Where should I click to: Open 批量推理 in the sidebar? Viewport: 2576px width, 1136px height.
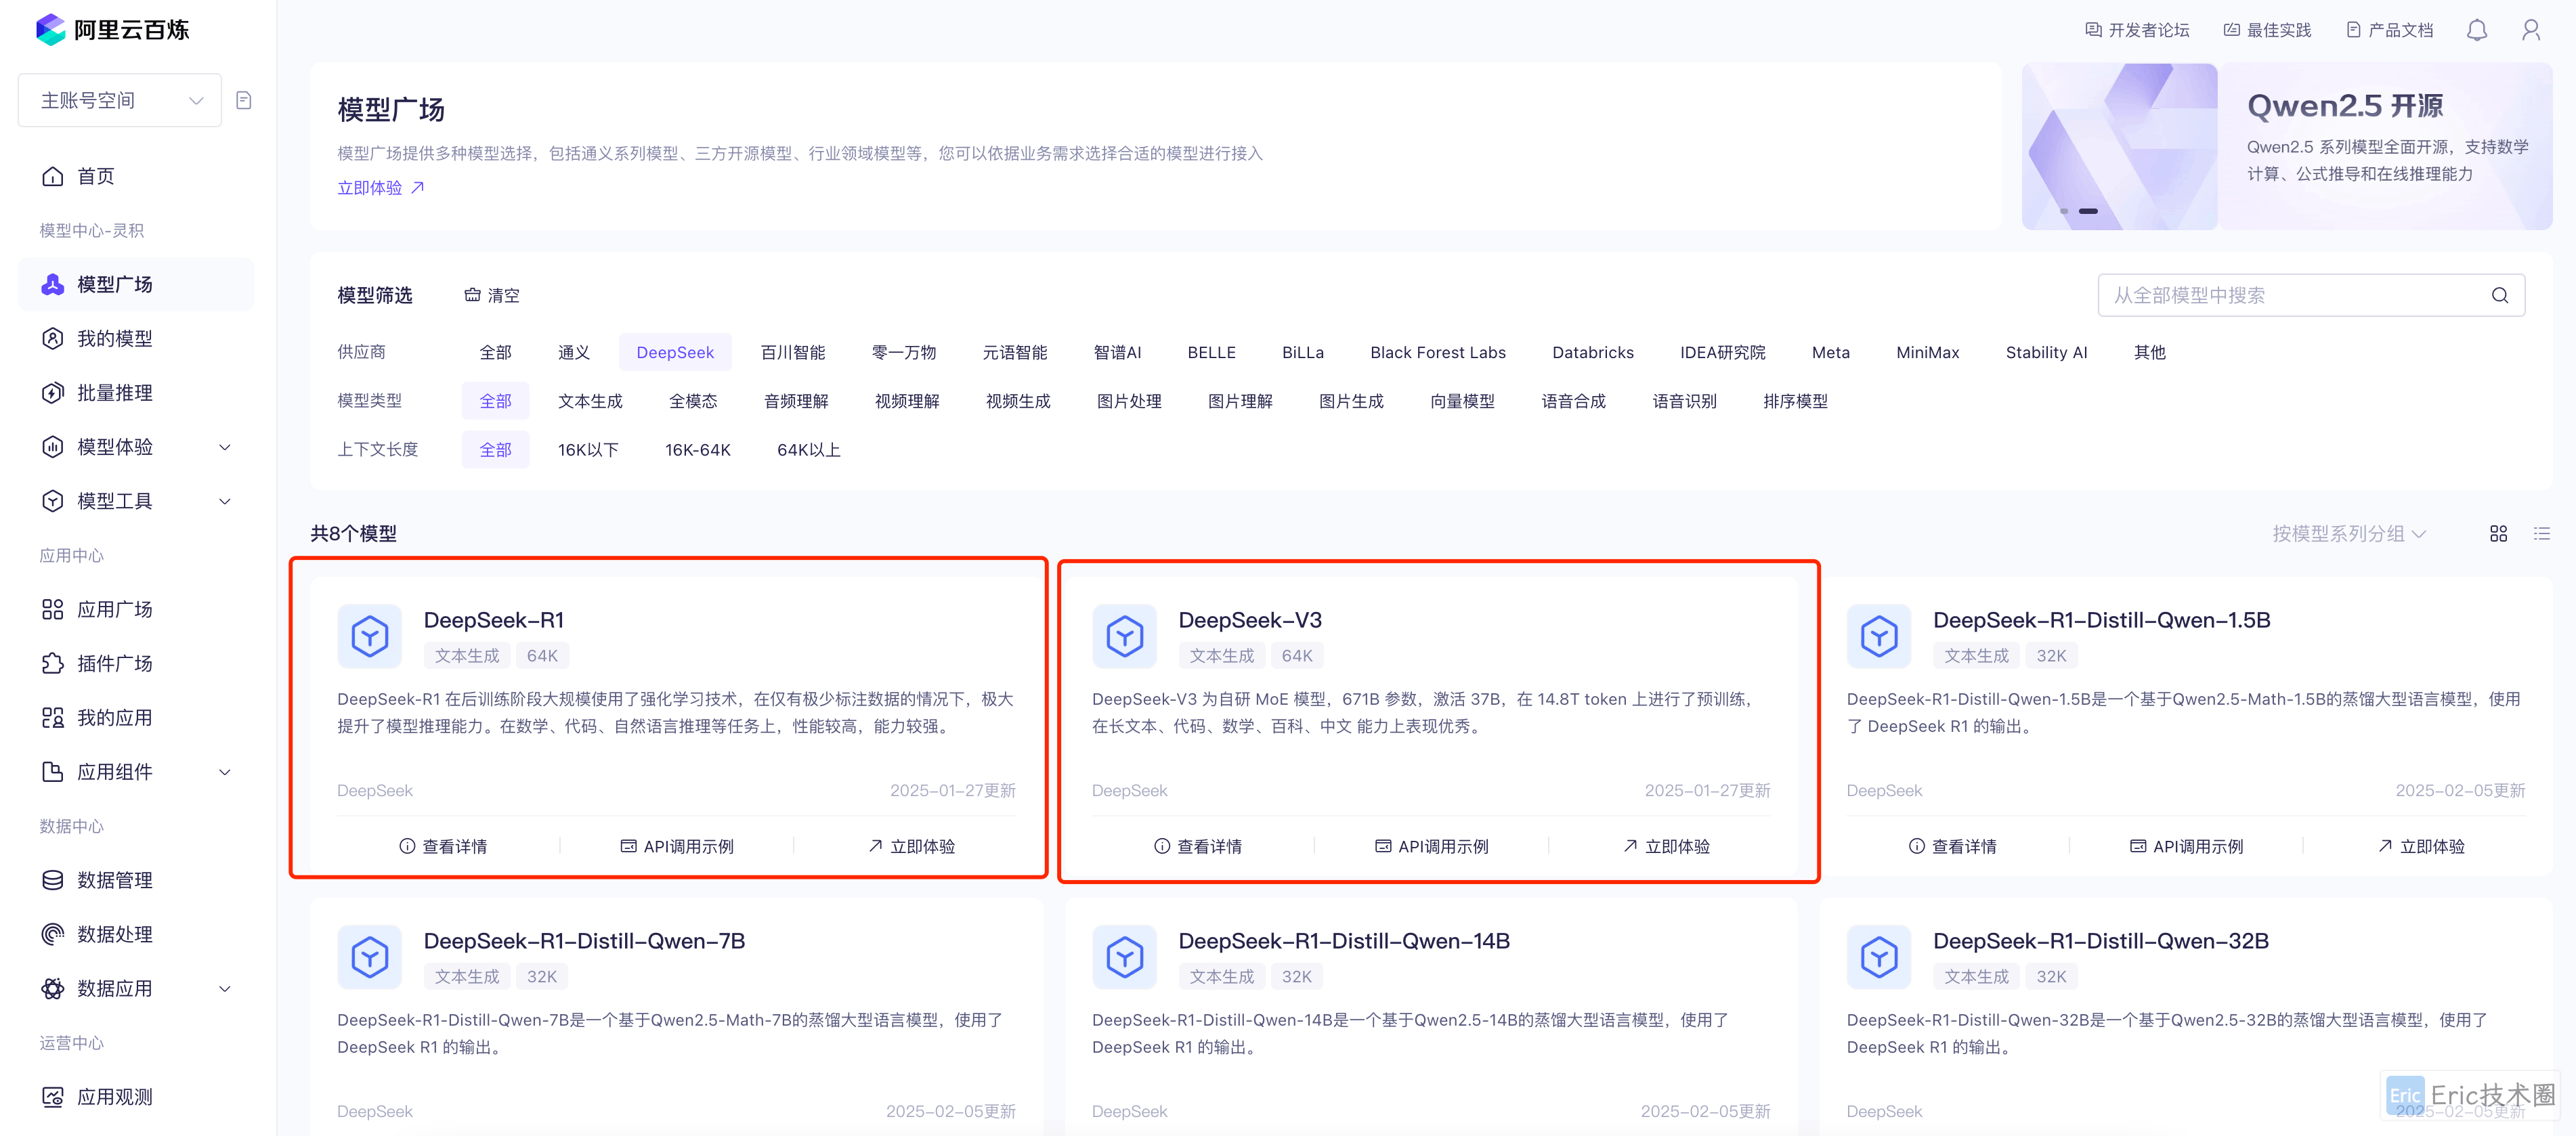click(x=136, y=393)
